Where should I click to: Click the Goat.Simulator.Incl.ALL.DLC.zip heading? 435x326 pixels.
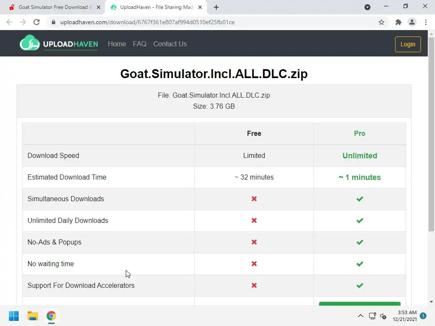point(214,74)
